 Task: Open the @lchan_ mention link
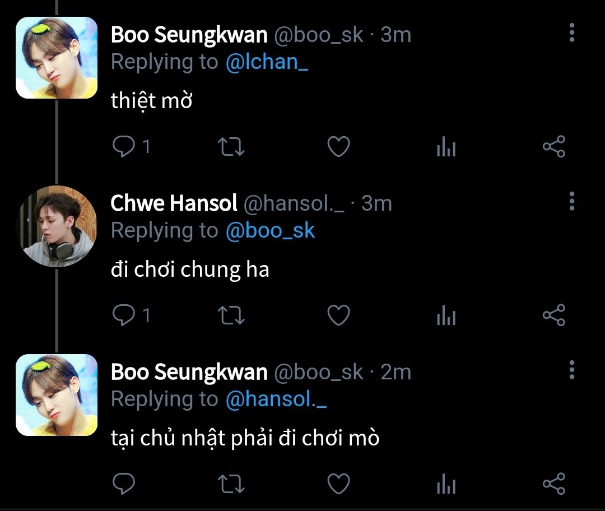(x=267, y=62)
